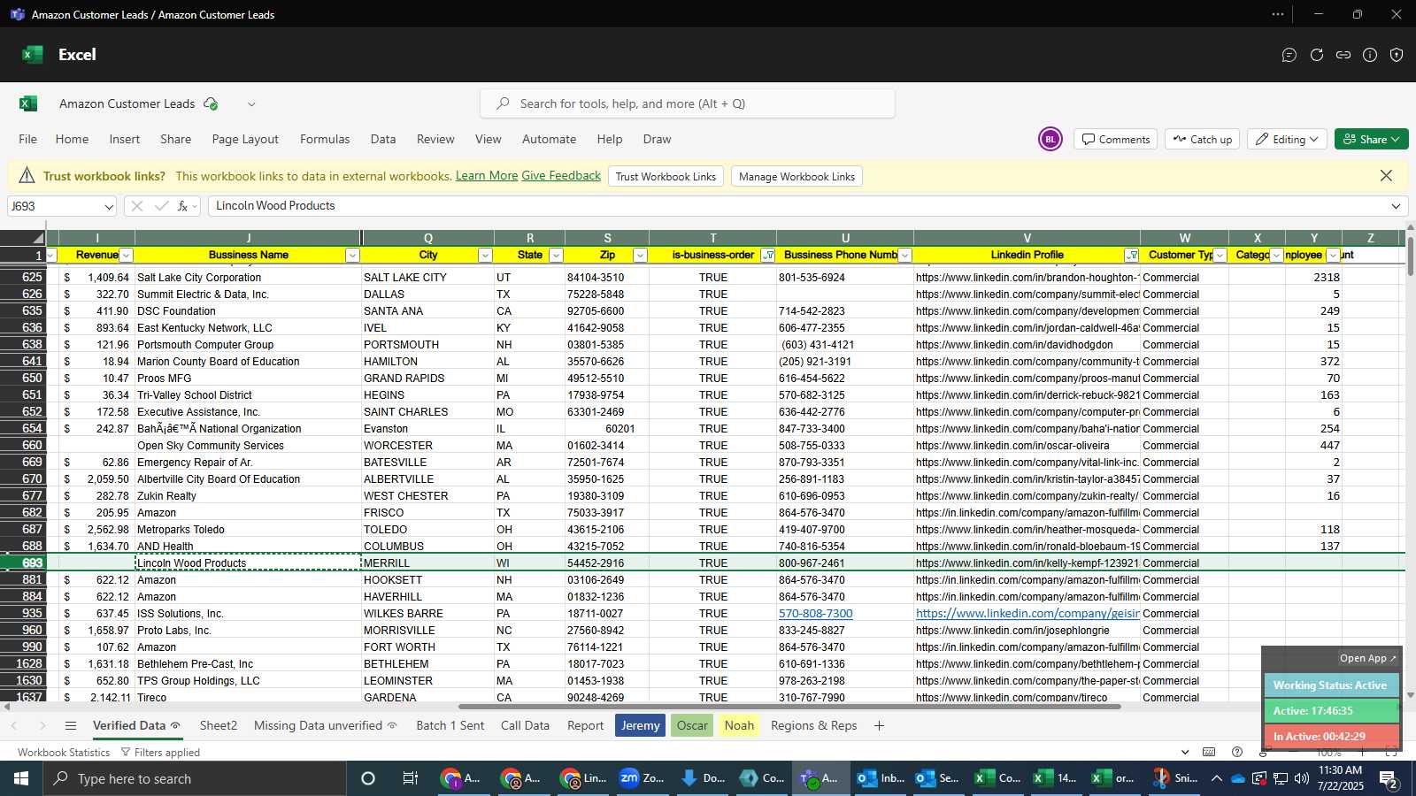Viewport: 1416px width, 796px height.
Task: Click Open App in the tracker widget
Action: click(1367, 658)
